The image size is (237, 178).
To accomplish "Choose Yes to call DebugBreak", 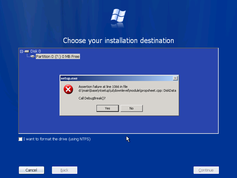I will tap(108, 108).
